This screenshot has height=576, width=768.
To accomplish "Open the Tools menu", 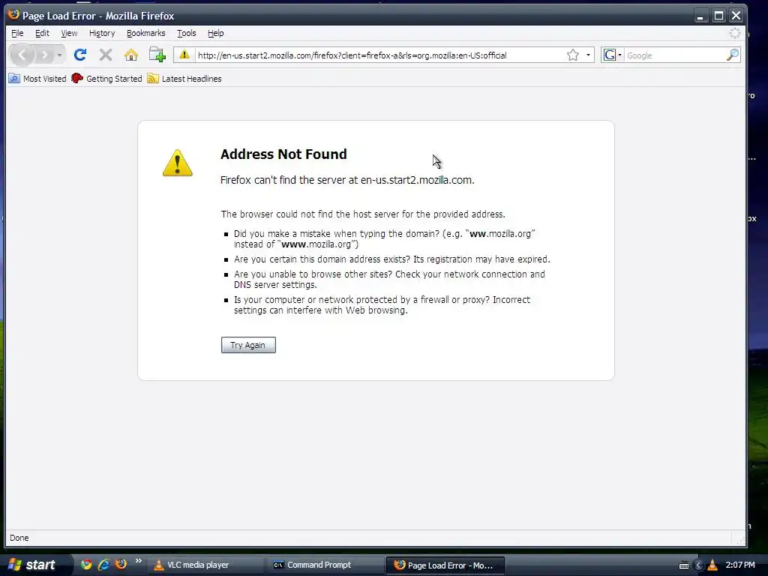I will tap(187, 33).
